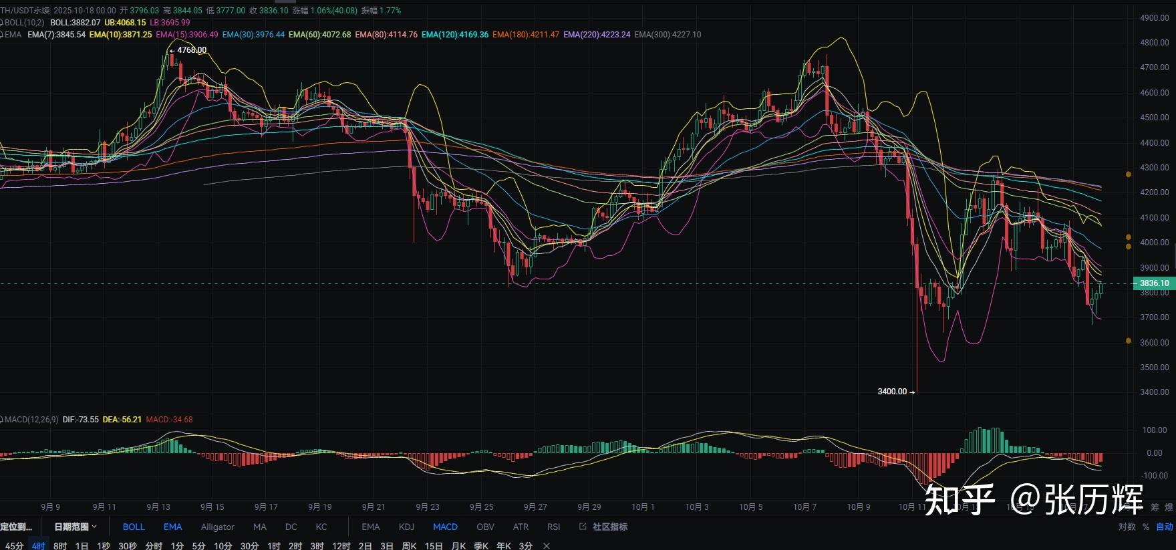
Task: Switch price axis to % mode
Action: click(1146, 527)
